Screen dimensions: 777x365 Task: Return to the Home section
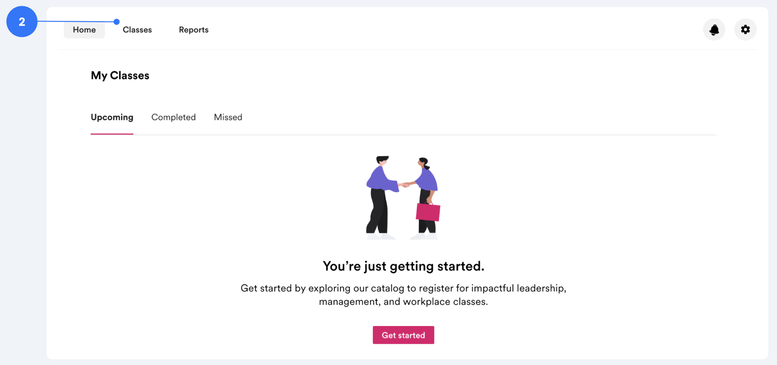pos(84,29)
